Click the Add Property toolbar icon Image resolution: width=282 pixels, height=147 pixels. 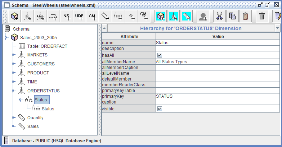click(131, 16)
